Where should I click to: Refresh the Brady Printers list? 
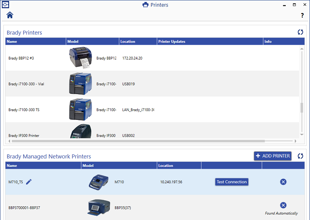pyautogui.click(x=301, y=32)
